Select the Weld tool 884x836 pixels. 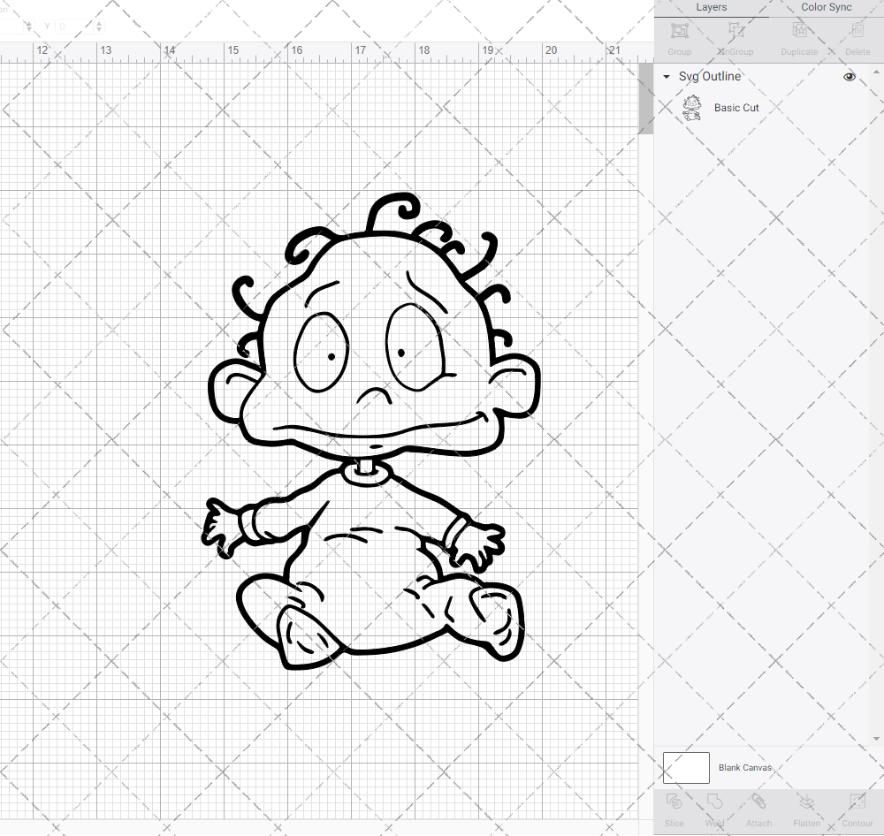coord(714,810)
